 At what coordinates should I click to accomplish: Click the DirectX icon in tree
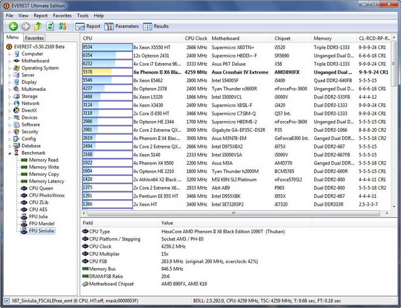click(17, 110)
